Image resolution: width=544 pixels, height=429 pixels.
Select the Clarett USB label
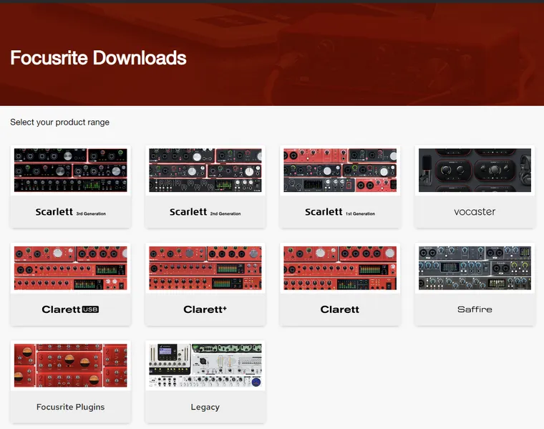70,309
